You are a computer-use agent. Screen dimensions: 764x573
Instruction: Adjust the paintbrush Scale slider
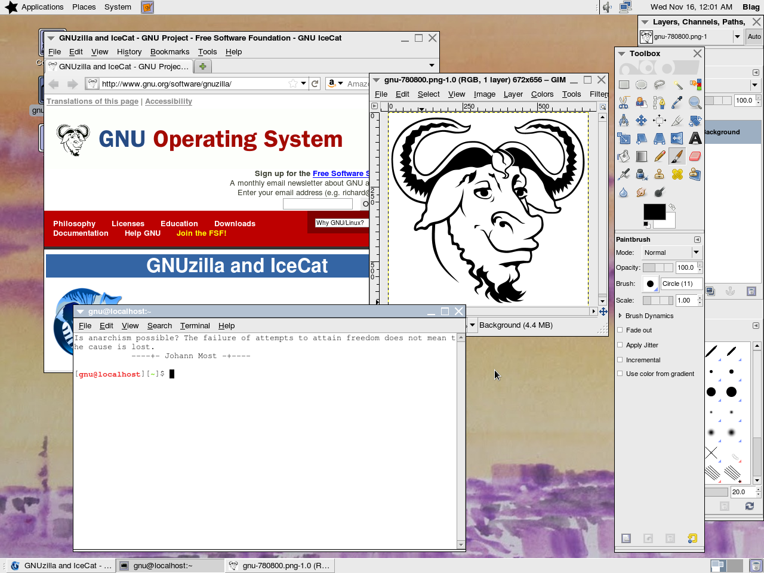(658, 300)
